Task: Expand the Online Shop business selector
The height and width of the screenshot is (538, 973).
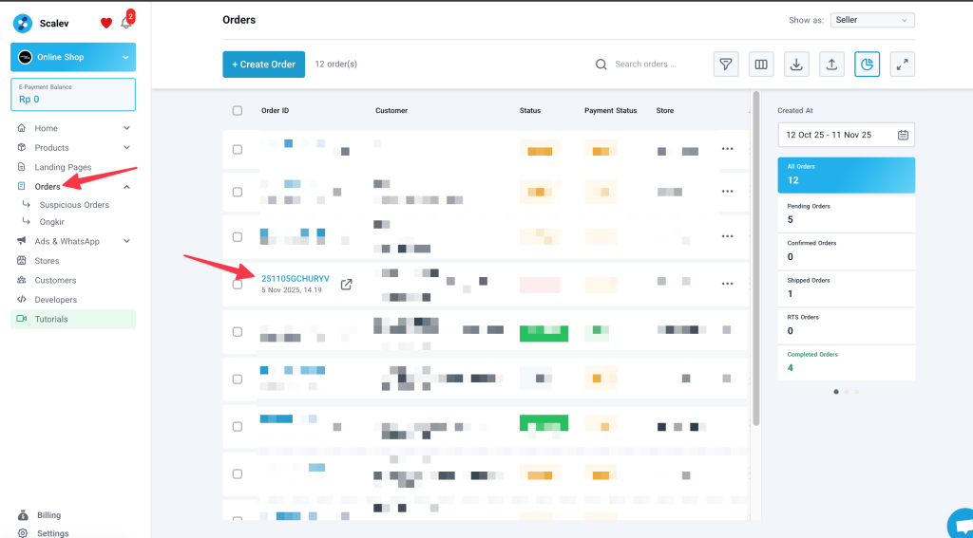Action: pyautogui.click(x=73, y=57)
